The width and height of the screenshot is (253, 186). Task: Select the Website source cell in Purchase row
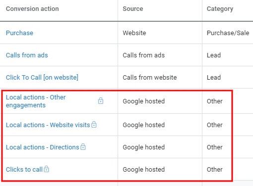pyautogui.click(x=134, y=33)
